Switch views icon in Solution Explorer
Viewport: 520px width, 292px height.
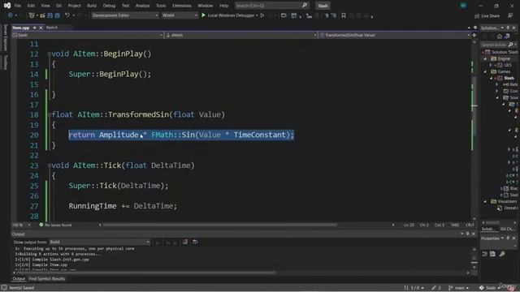pyautogui.click(x=507, y=36)
